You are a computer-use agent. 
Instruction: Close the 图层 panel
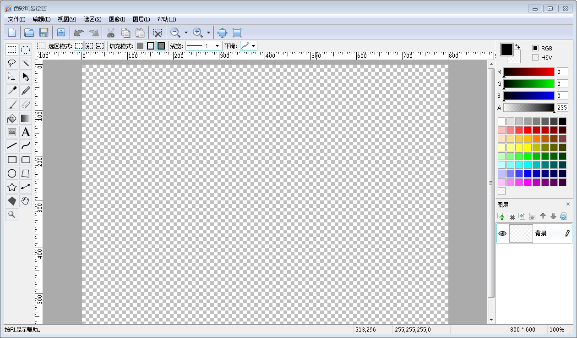568,204
